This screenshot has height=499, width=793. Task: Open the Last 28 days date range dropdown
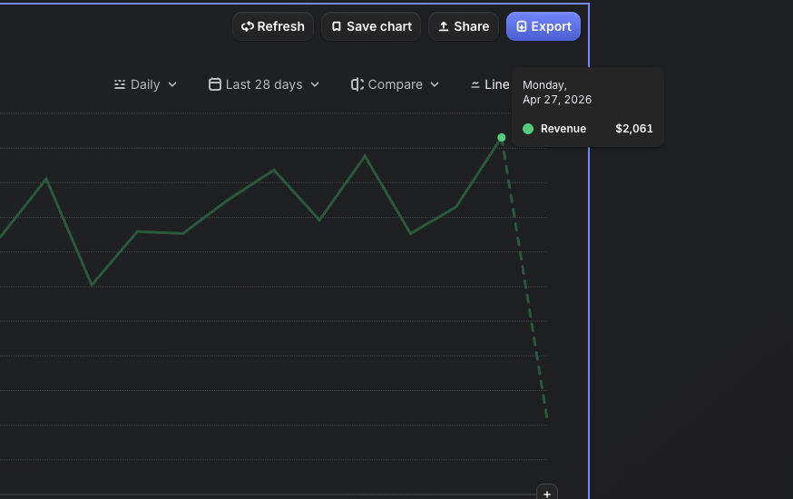(x=264, y=84)
